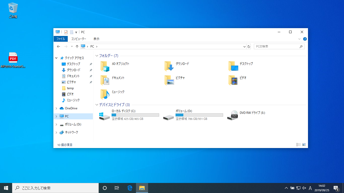
Task: Click the up-arrow parent folder navigation icon
Action: [x=77, y=46]
